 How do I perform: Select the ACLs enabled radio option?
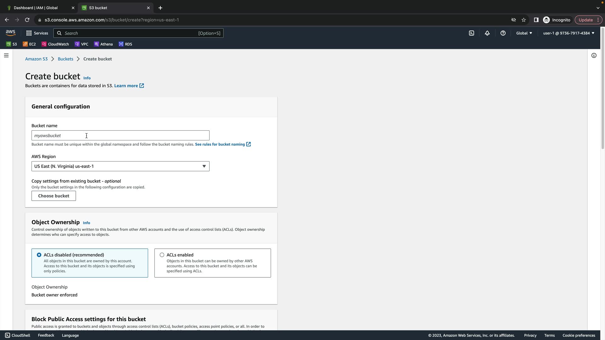click(x=162, y=255)
